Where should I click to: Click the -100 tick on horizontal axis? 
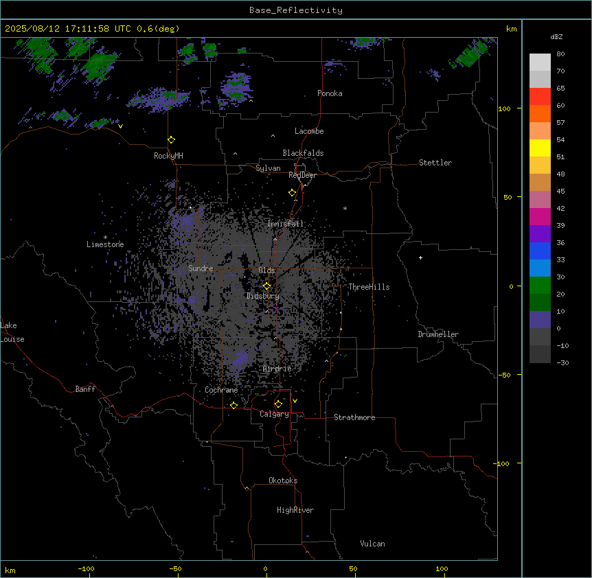pyautogui.click(x=87, y=568)
